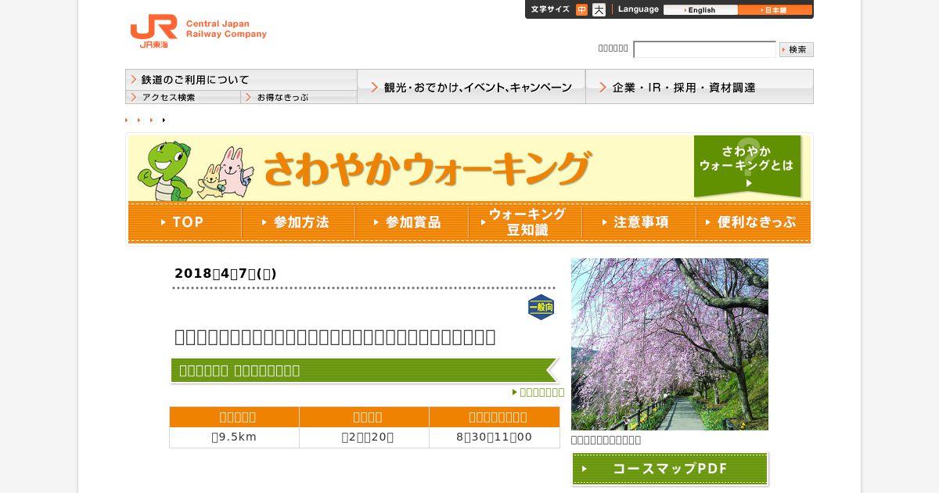Click the green arrow link below station banner
This screenshot has height=493, width=939.
[538, 392]
